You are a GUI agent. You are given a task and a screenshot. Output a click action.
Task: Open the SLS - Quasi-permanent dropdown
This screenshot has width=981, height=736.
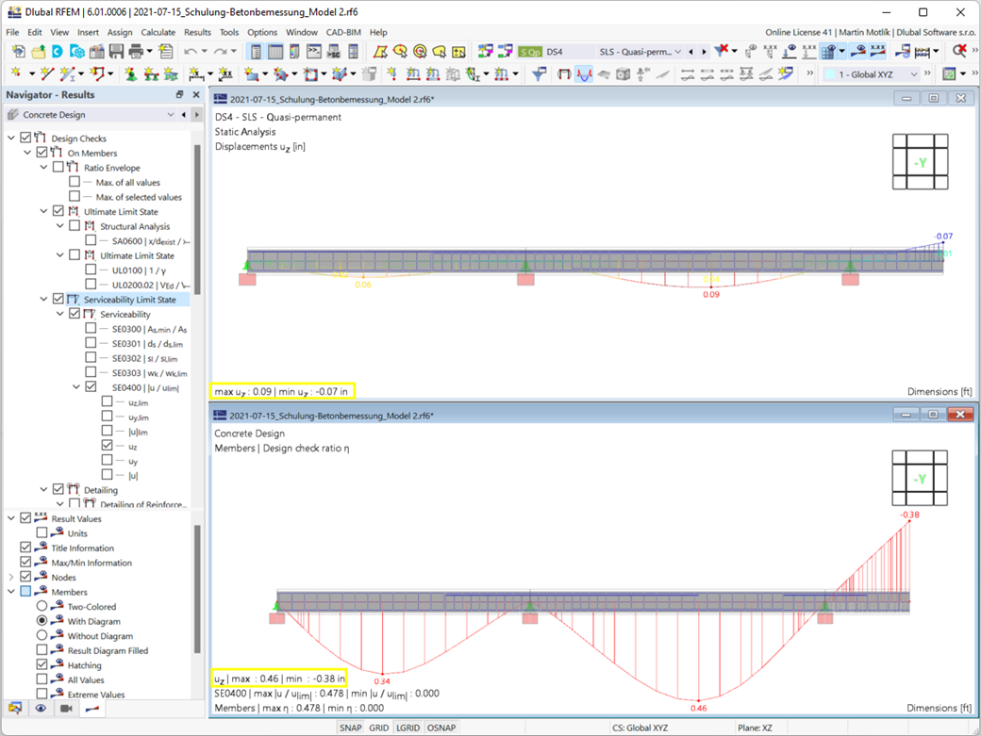click(x=677, y=52)
